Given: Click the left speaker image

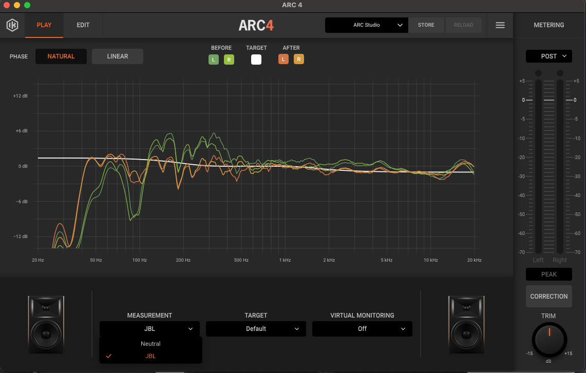Looking at the screenshot, I should click(46, 324).
